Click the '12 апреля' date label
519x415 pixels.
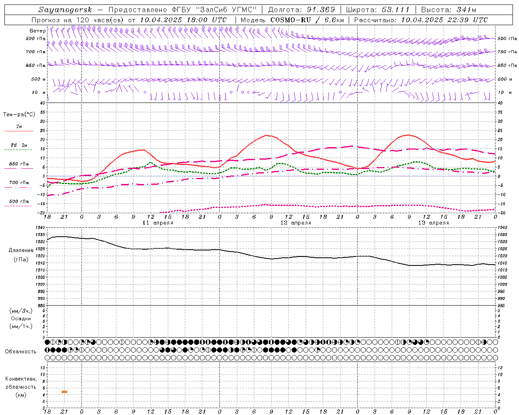click(296, 223)
